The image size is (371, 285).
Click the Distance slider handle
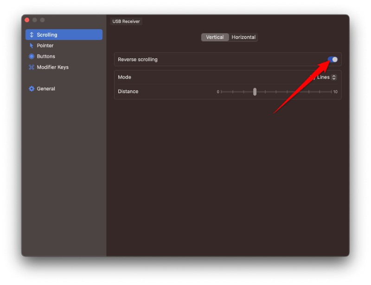(255, 92)
